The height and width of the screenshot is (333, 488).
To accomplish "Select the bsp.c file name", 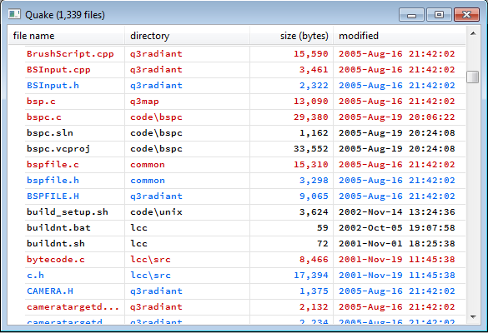I will click(x=41, y=102).
